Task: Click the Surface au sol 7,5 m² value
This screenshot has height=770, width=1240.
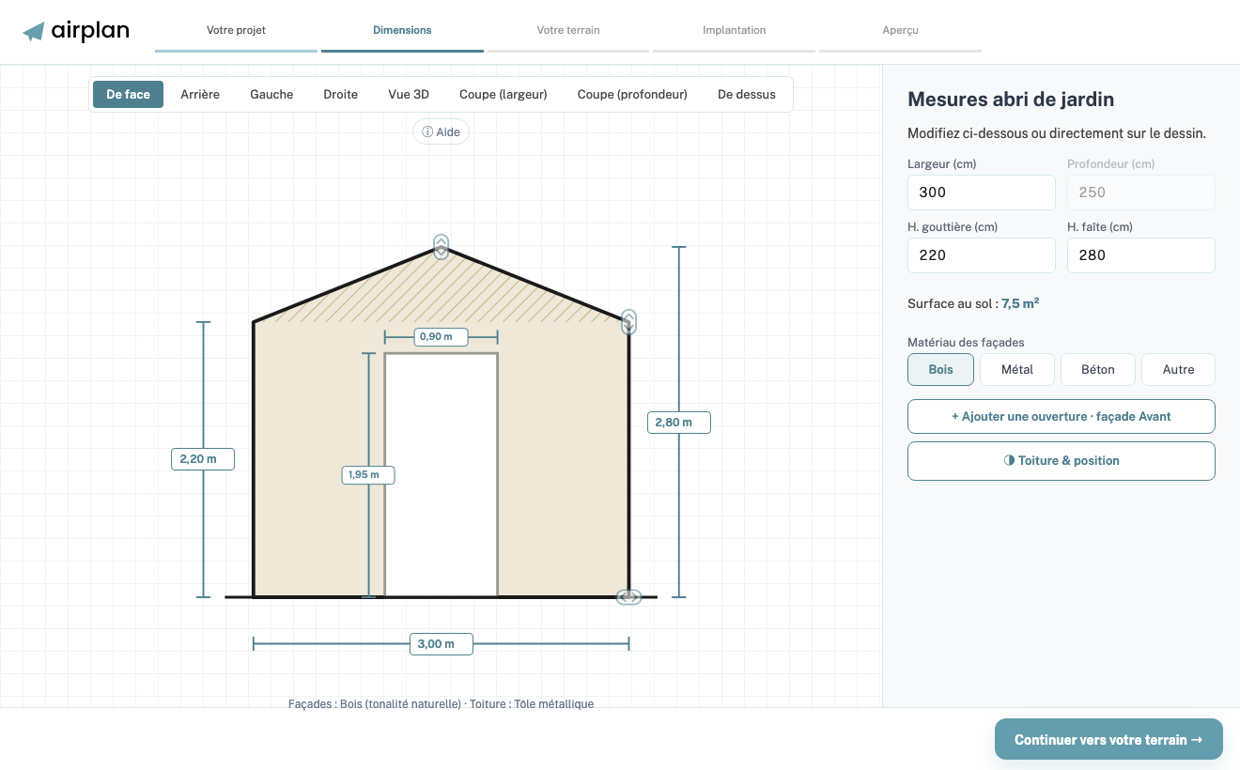Action: [x=1020, y=304]
